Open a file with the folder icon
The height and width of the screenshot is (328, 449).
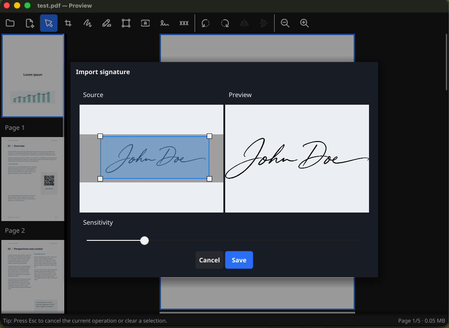pos(10,23)
